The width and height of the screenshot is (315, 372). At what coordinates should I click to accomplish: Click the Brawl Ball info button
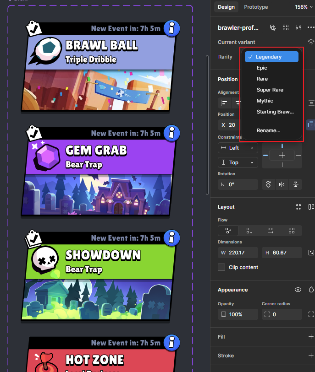171,28
